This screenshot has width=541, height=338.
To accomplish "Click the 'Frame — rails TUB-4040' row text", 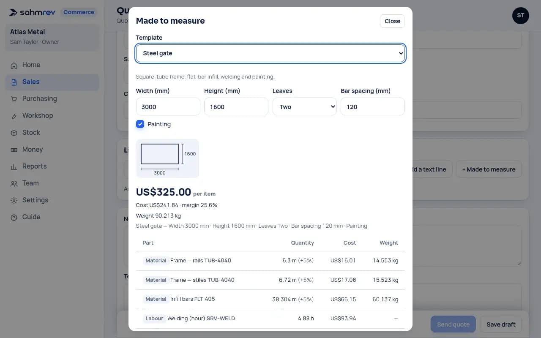I will pos(201,261).
